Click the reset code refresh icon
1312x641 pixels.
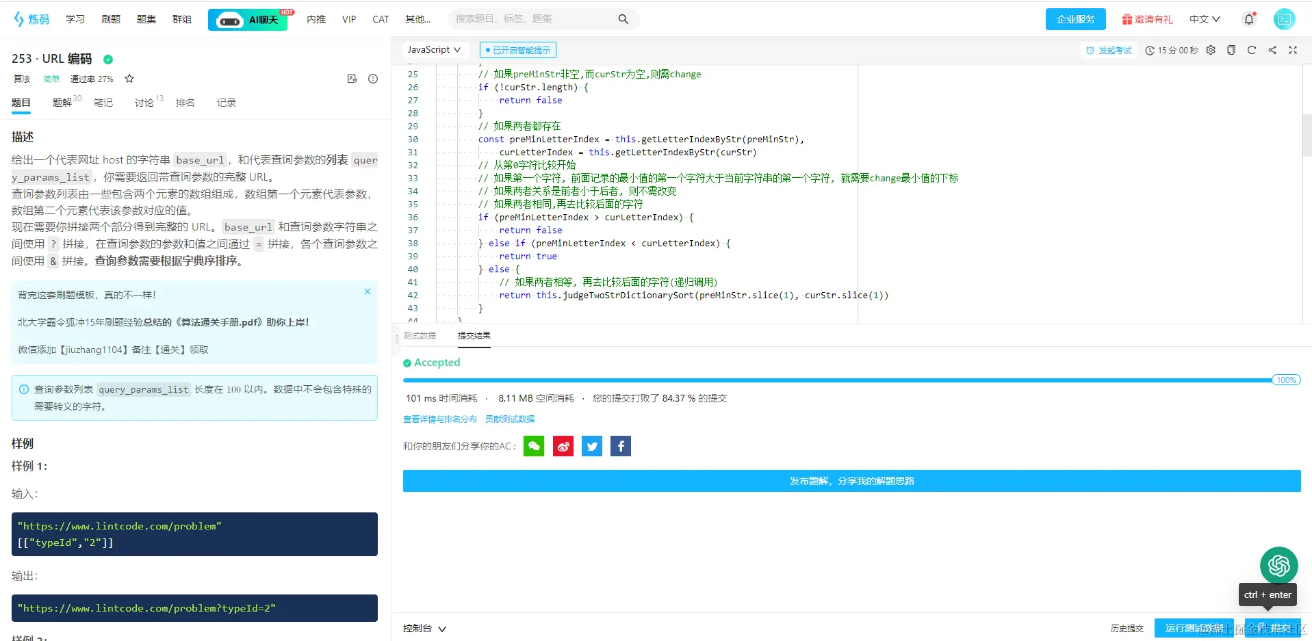tap(1252, 50)
